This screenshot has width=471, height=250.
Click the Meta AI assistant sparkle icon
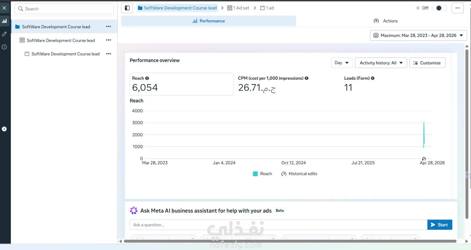tap(134, 210)
